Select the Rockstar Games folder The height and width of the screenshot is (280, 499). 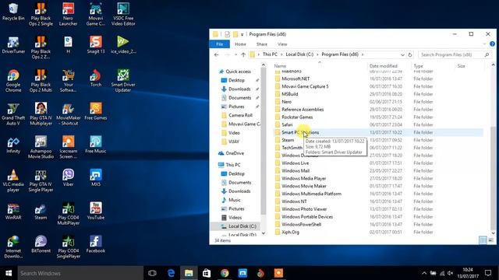point(297,117)
